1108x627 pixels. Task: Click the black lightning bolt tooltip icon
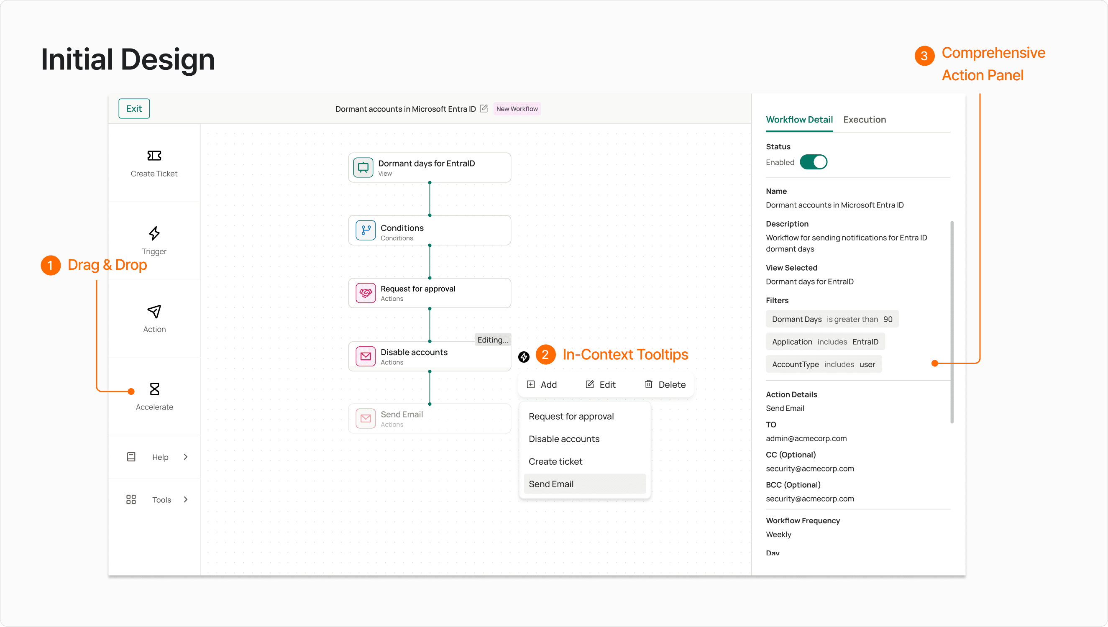(x=524, y=356)
